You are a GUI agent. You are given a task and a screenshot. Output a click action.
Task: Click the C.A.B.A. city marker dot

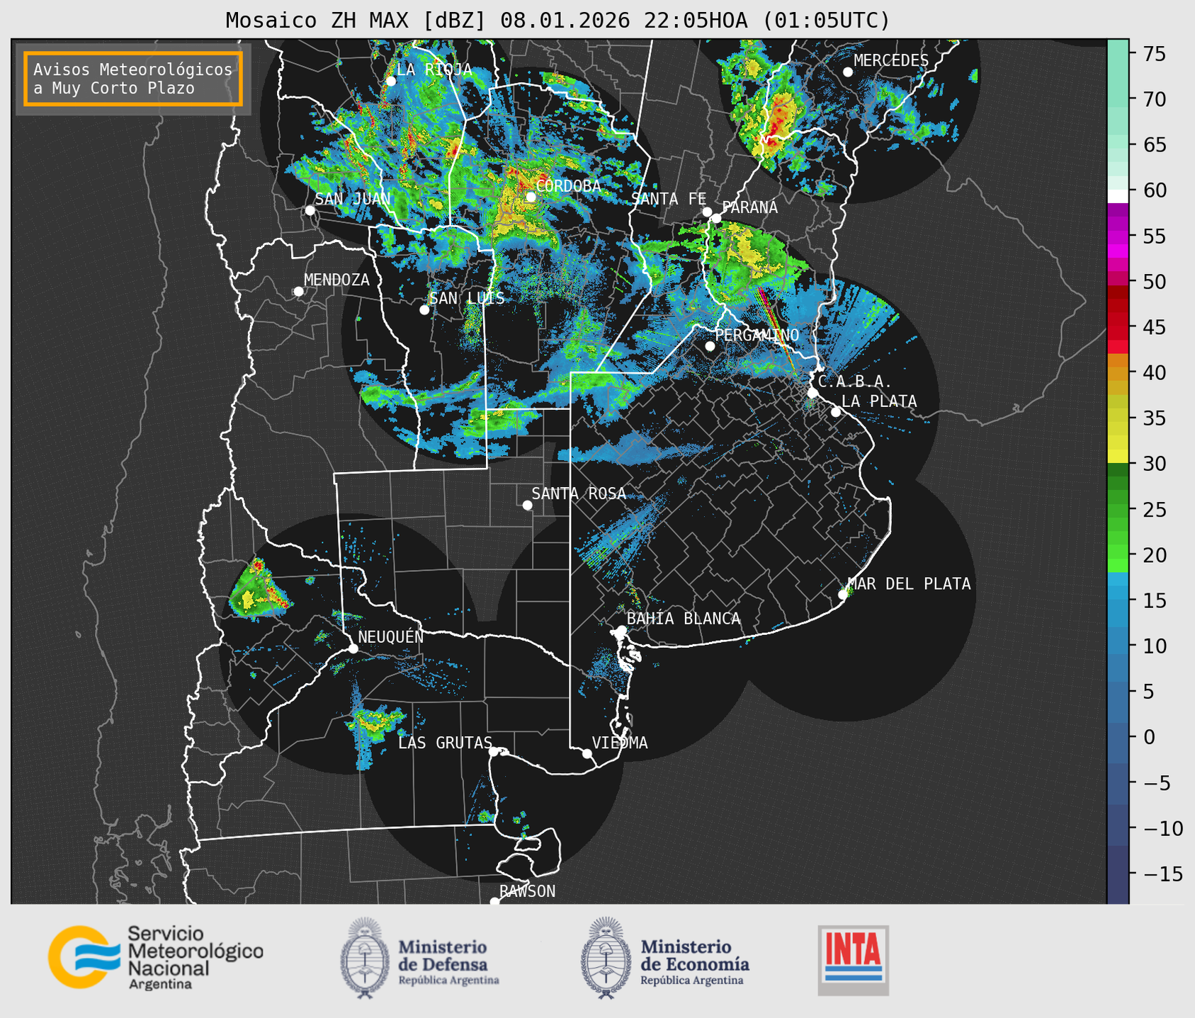(x=812, y=393)
